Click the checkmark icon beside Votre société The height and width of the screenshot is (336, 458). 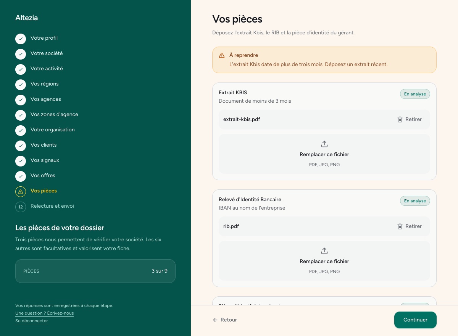(21, 54)
